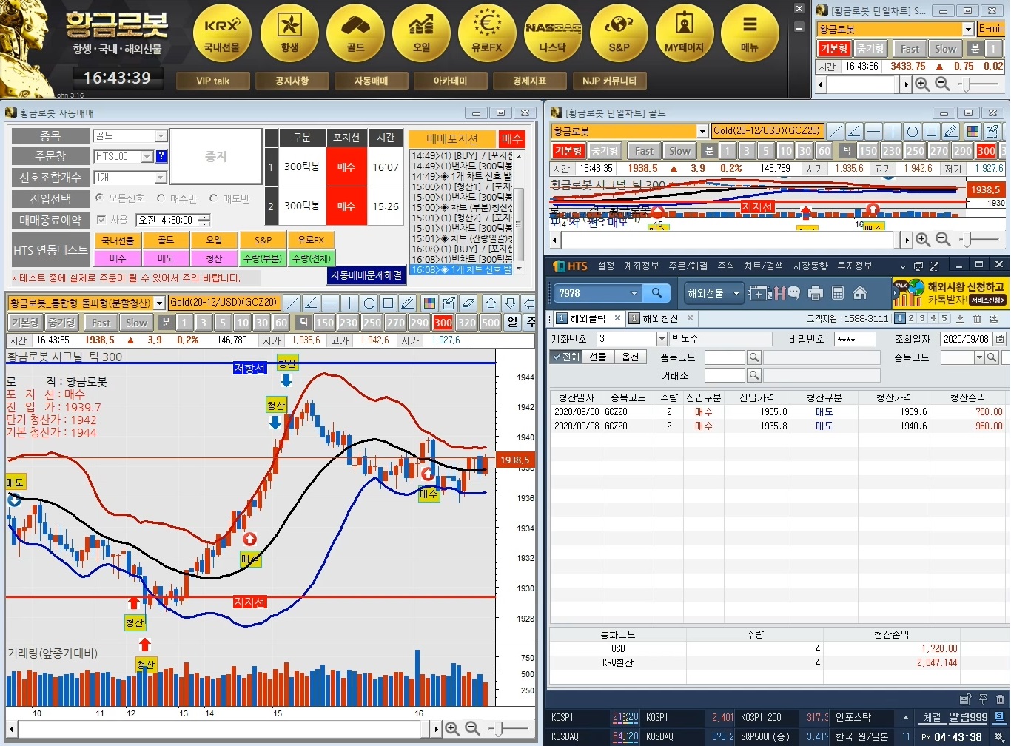The height and width of the screenshot is (746, 1011).
Task: Click the 중지 stop button
Action: click(215, 157)
